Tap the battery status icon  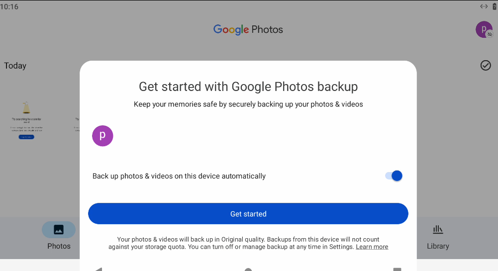click(495, 6)
